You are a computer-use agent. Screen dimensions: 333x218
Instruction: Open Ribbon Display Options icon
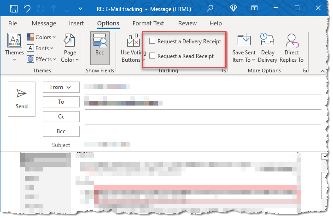tap(254, 8)
